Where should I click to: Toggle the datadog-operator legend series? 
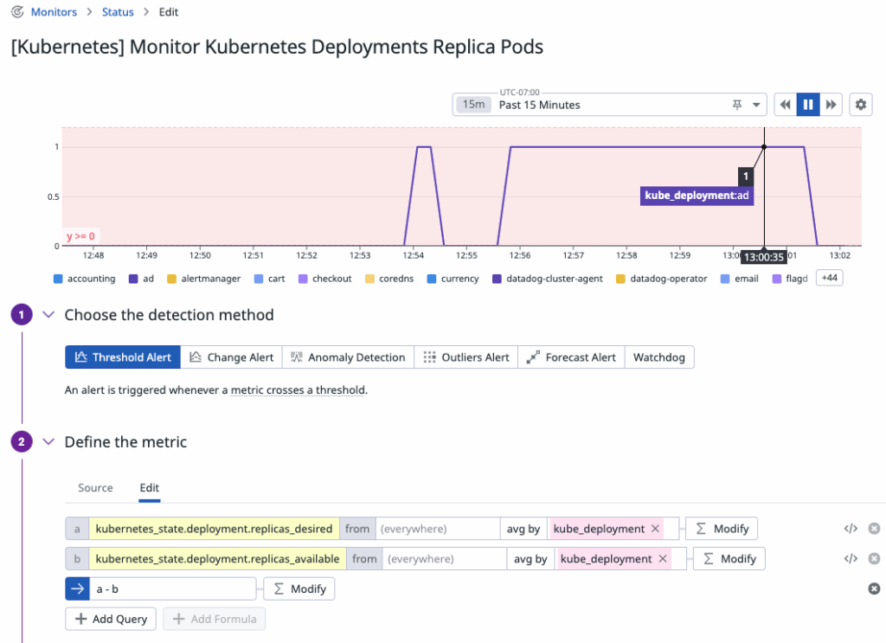(661, 279)
